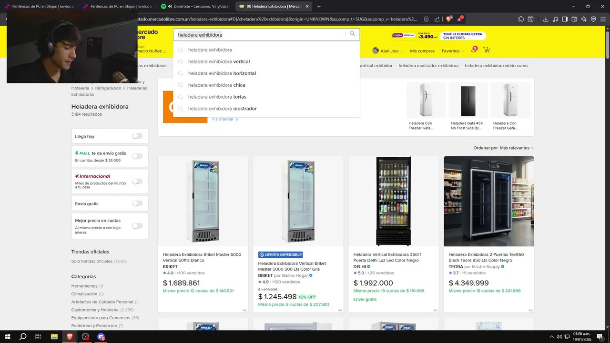Open Heladera Exhibidora 2 Puertas Tev950 listing

486,257
